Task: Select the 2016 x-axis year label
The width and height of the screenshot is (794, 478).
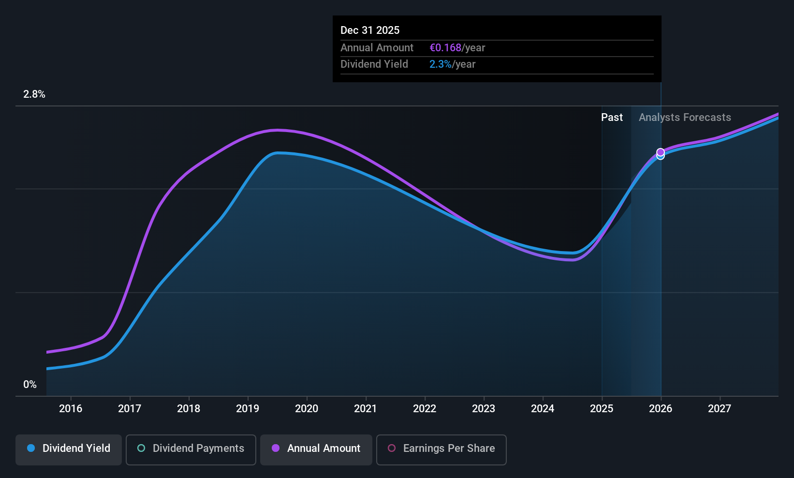Action: tap(71, 408)
